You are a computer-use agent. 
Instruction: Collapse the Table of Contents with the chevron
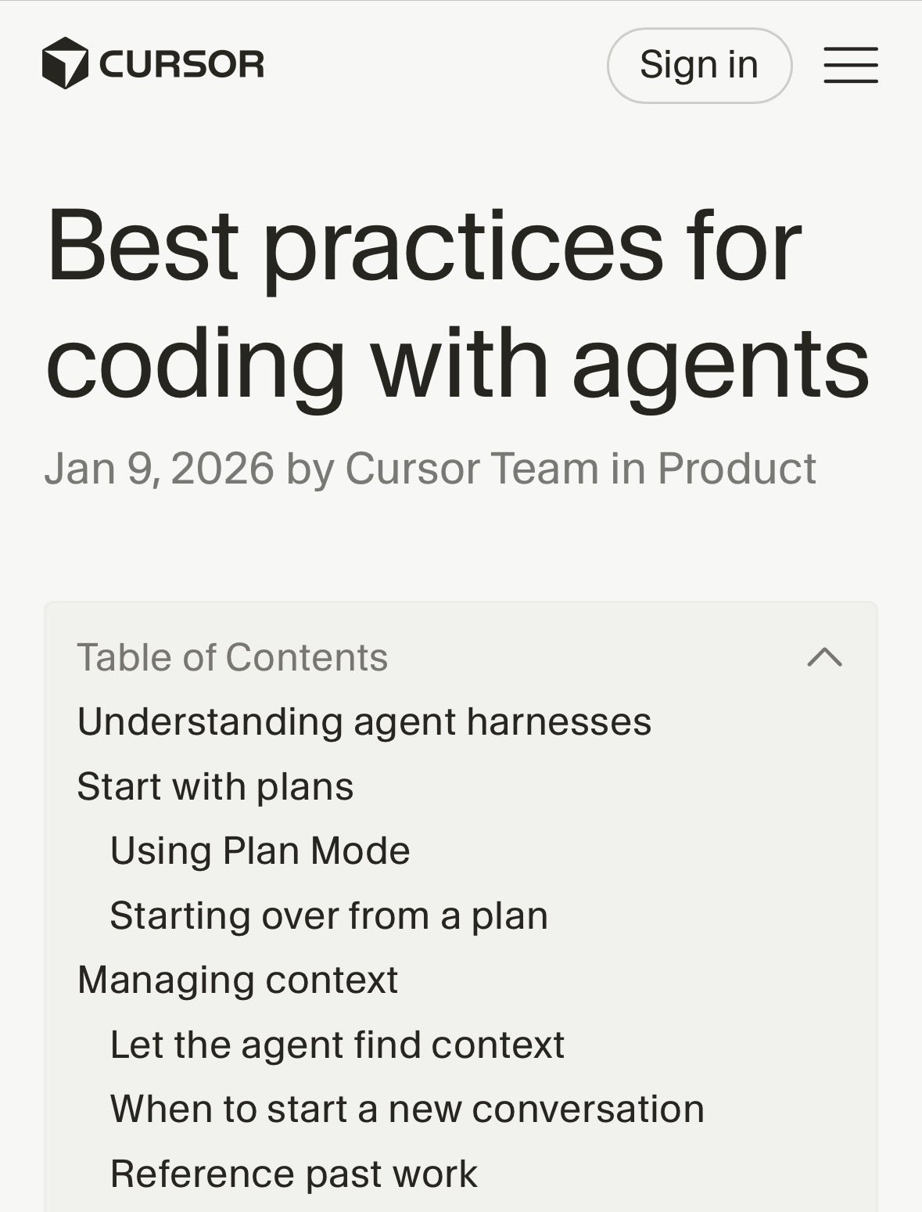click(824, 657)
